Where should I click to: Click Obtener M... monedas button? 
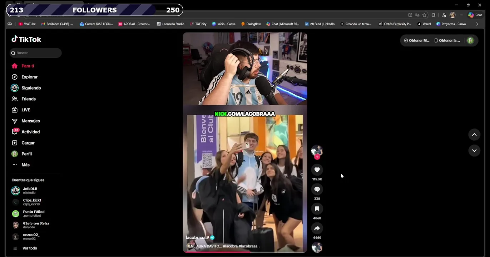coord(417,40)
